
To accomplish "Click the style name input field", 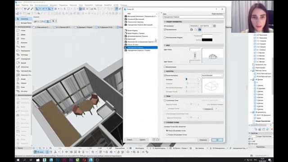I will (x=193, y=17).
